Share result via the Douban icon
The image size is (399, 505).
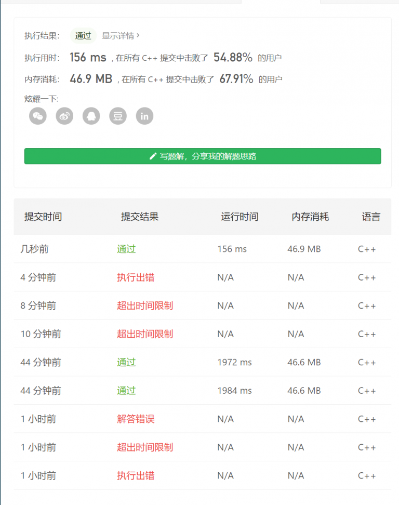tap(118, 116)
